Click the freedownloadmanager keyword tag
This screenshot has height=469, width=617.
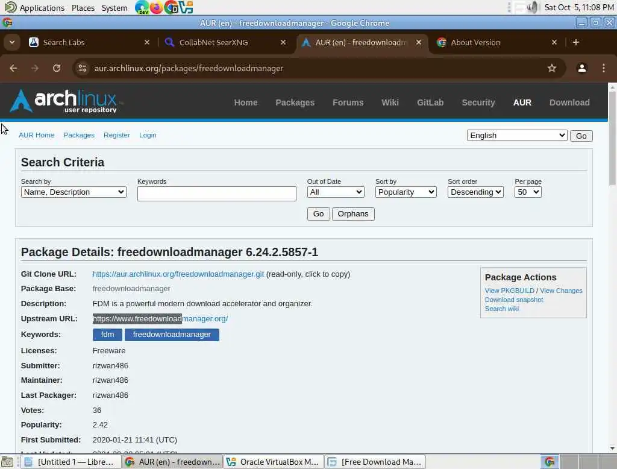coord(172,335)
